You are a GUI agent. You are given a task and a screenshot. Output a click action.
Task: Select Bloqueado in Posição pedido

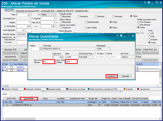pos(61,16)
